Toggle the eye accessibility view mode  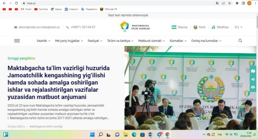(x=253, y=87)
